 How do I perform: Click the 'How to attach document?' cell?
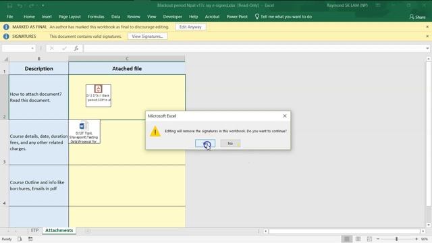(x=39, y=97)
